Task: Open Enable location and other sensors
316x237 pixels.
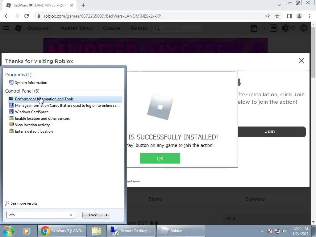Action: pyautogui.click(x=39, y=118)
